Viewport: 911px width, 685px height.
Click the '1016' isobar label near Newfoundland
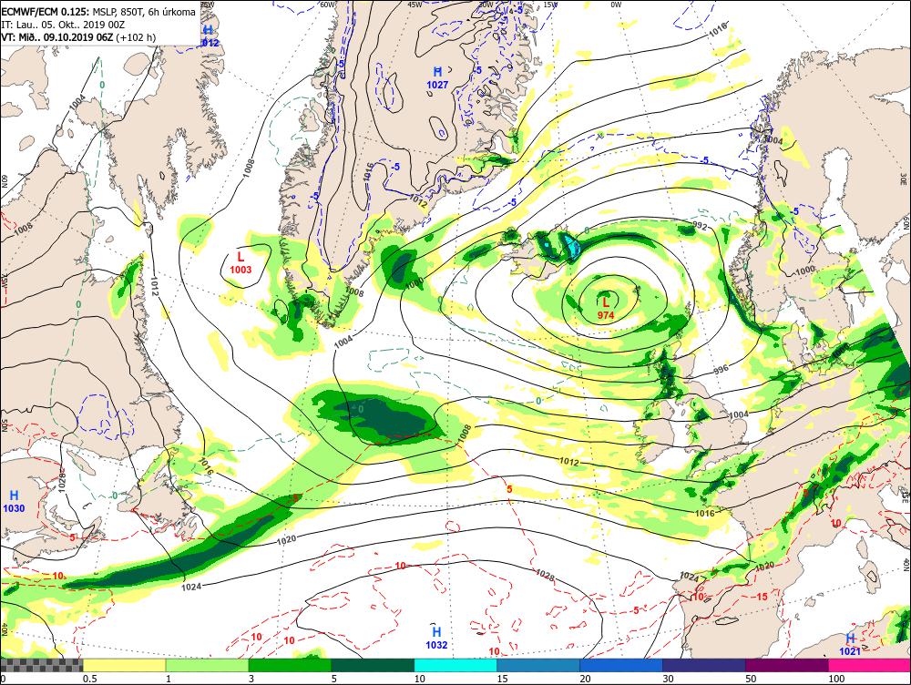point(206,466)
